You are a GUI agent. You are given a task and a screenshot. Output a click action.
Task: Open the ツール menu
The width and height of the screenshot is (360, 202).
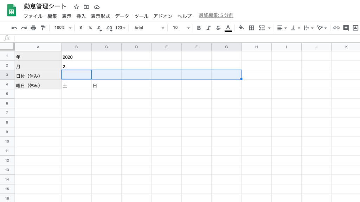(x=141, y=16)
